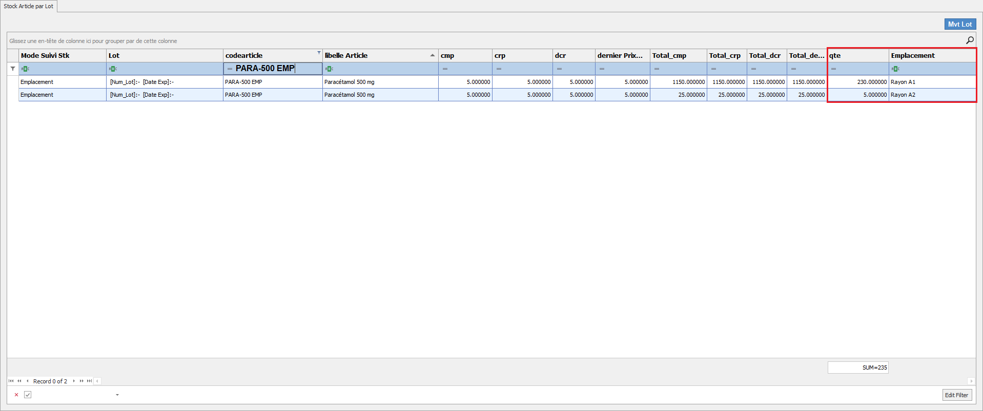The image size is (983, 411).
Task: Click the filter icon on codearticle header
Action: coord(319,53)
